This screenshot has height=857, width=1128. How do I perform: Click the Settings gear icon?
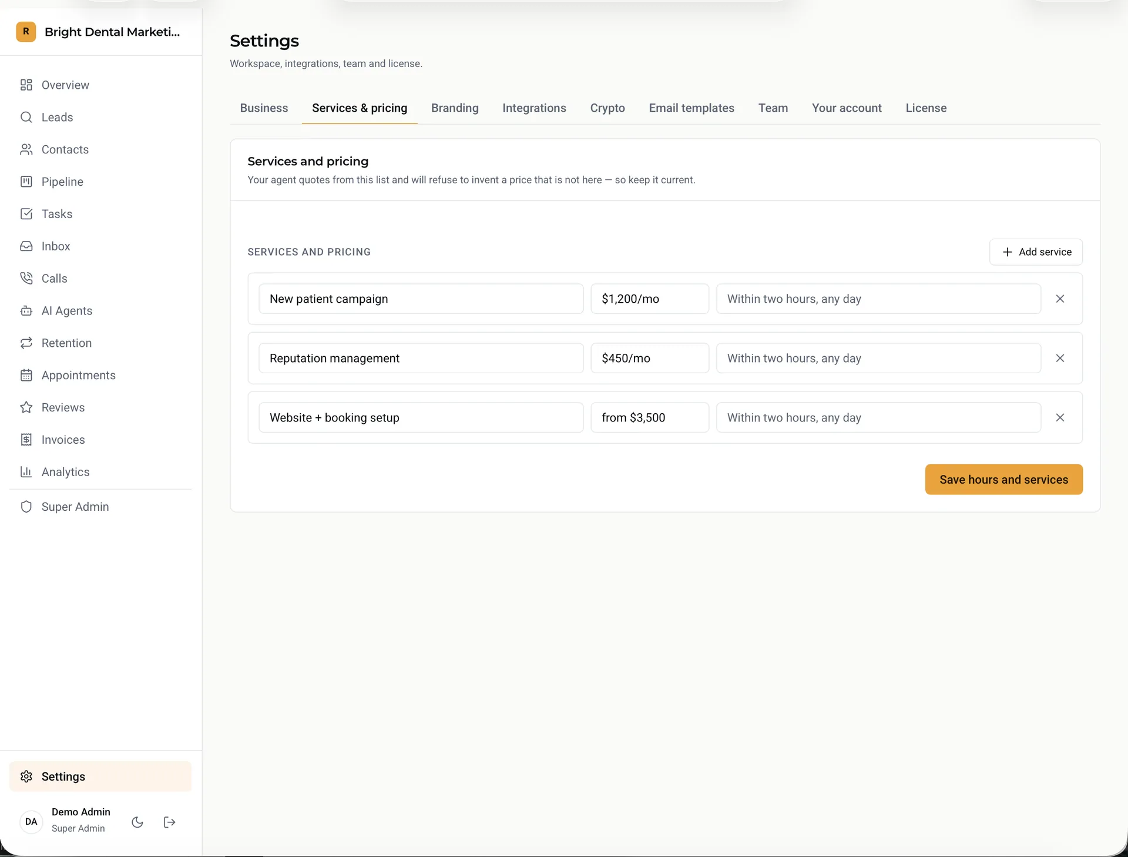tap(26, 776)
